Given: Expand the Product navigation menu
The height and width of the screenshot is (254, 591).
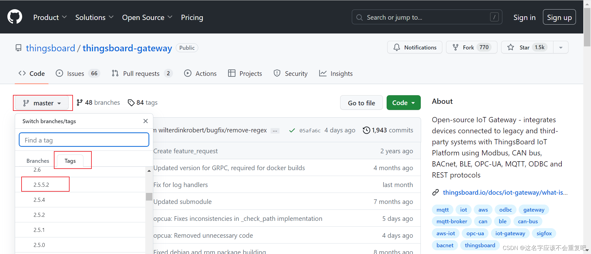Looking at the screenshot, I should [50, 18].
